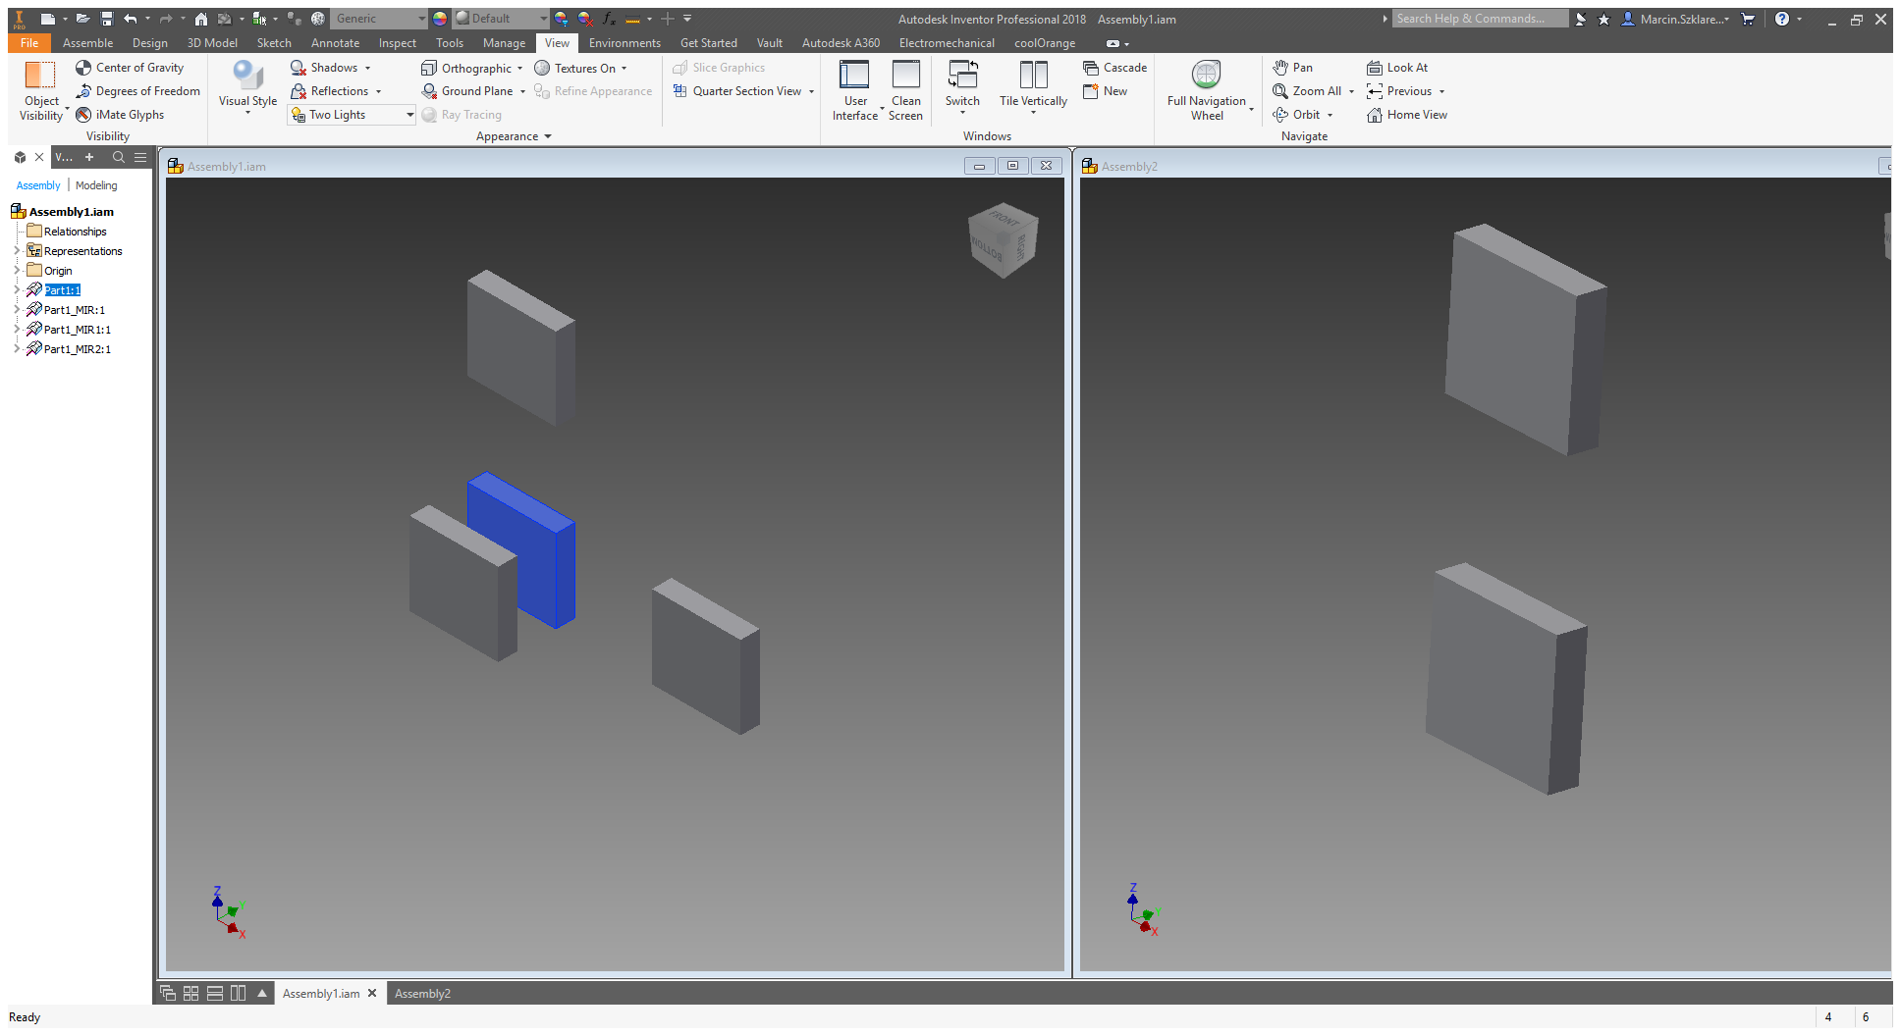Image resolution: width=1901 pixels, height=1036 pixels.
Task: Open the Visual Style gallery
Action: tap(245, 88)
